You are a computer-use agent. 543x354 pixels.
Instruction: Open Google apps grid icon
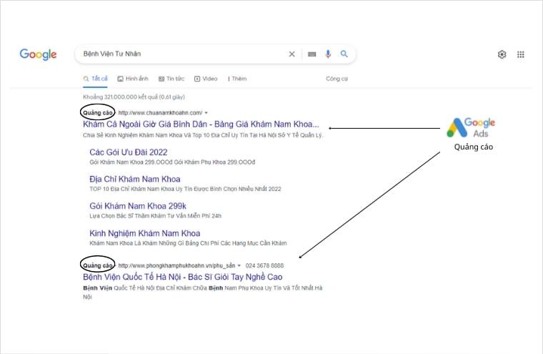click(x=520, y=54)
